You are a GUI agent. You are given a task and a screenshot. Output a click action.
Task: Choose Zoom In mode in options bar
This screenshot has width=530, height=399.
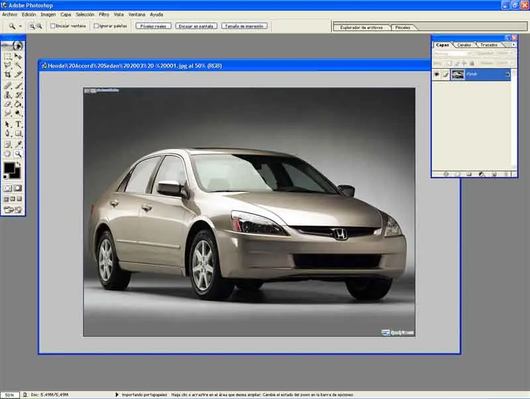click(32, 26)
